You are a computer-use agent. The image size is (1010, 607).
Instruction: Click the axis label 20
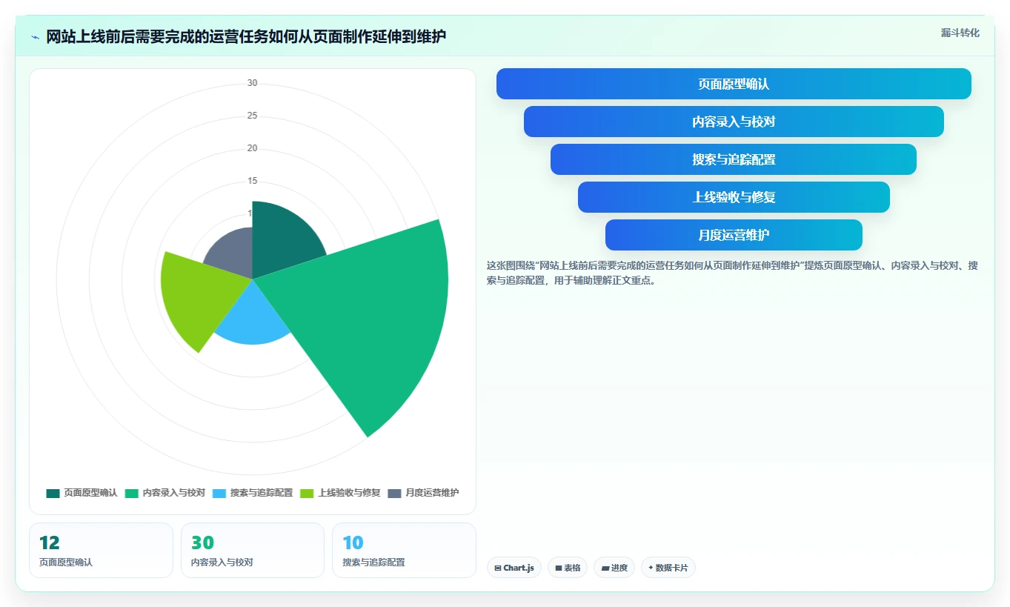(253, 148)
